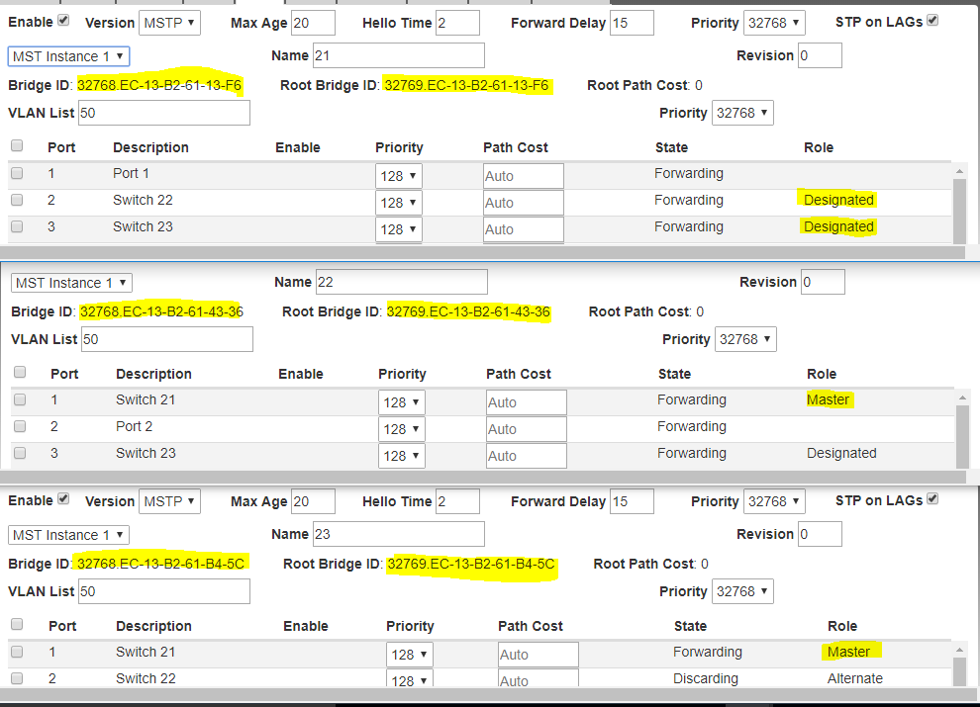Uncheck the topmost Enable checkbox
The width and height of the screenshot is (980, 707).
tap(64, 21)
